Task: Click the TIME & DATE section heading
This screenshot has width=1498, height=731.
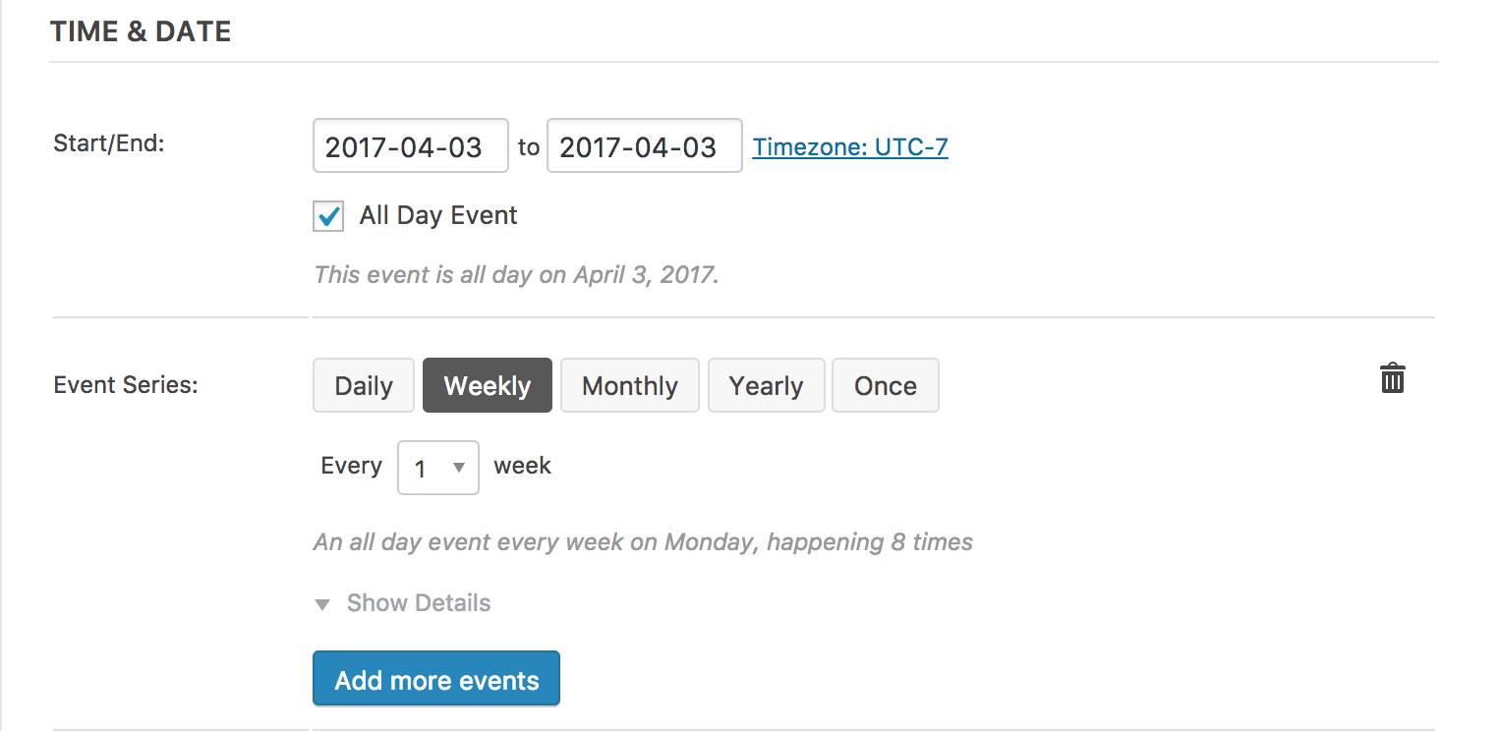Action: pos(141,31)
